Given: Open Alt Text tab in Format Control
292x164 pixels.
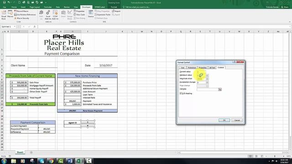Looking at the screenshot, I should point(212,68).
